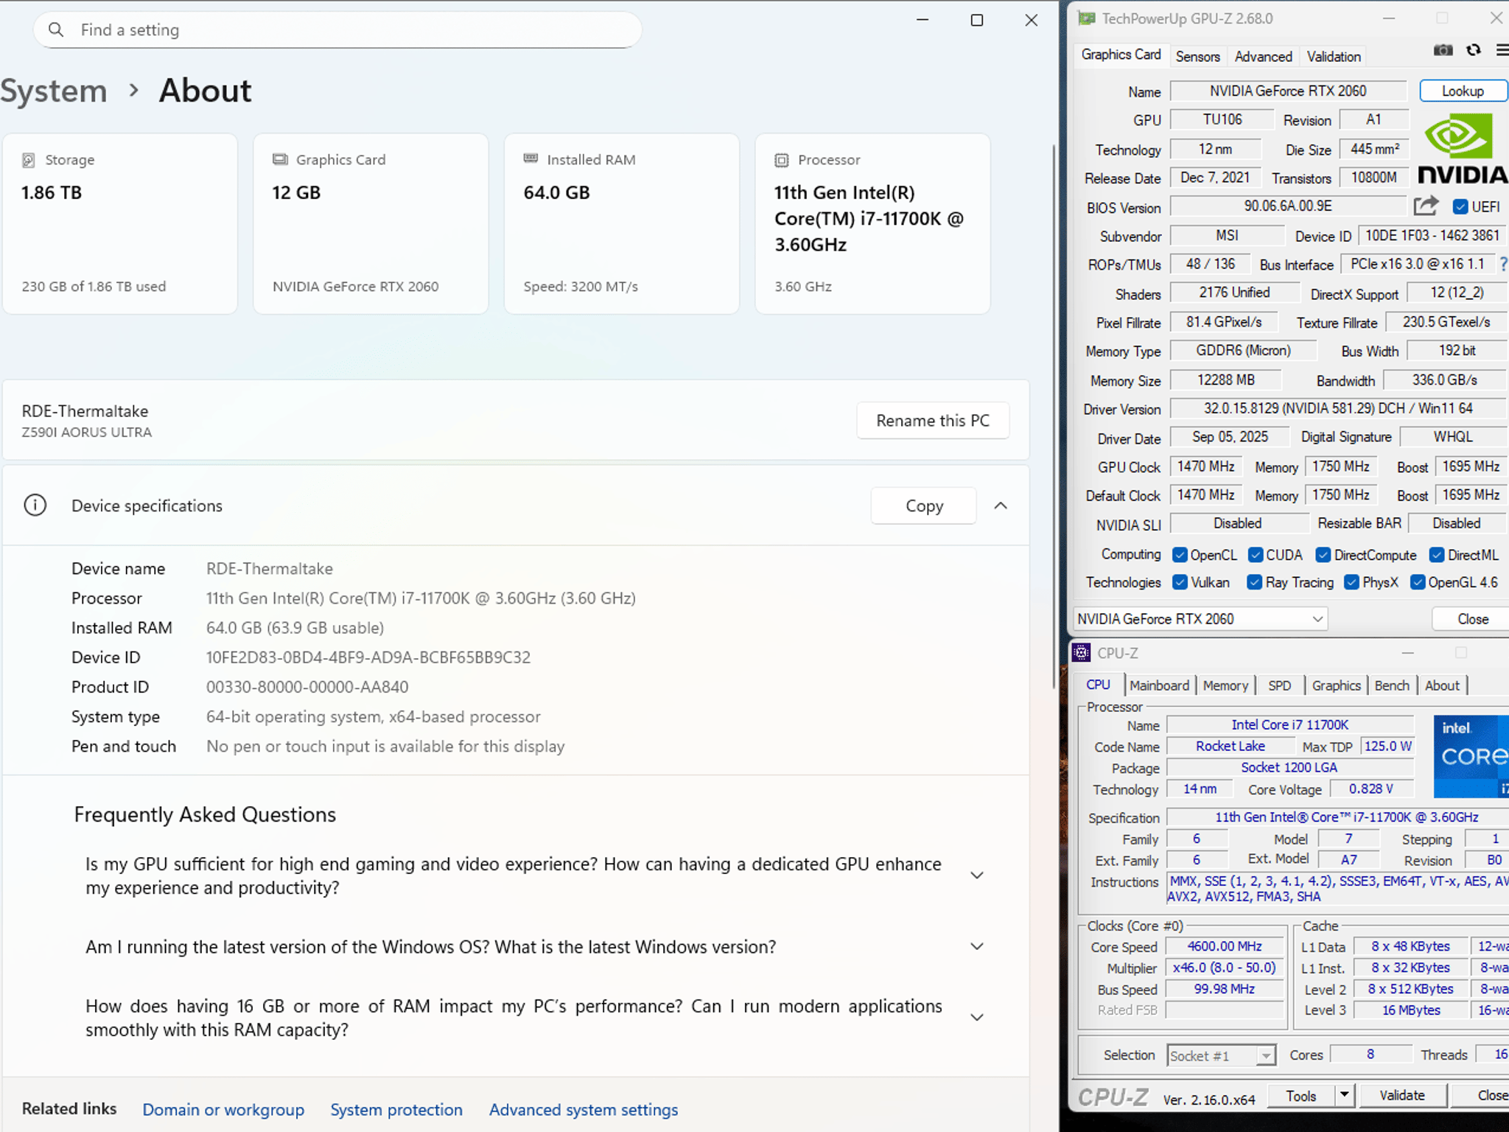The height and width of the screenshot is (1132, 1509).
Task: Click the GPU-Z screenshot camera icon
Action: pyautogui.click(x=1443, y=50)
